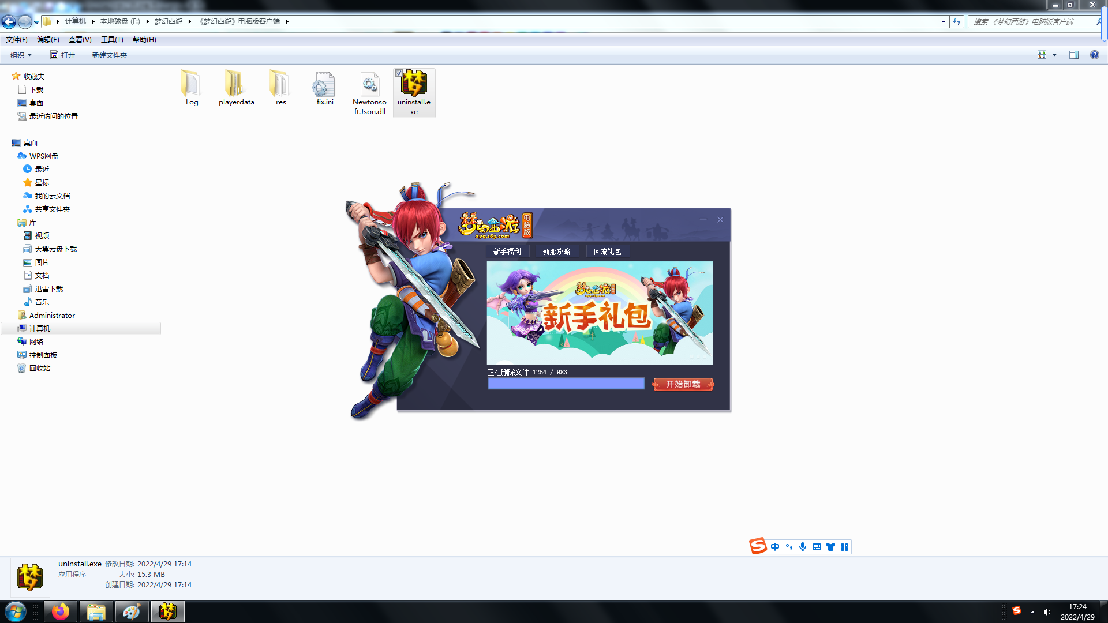This screenshot has height=623, width=1108.
Task: Select 音乐 library in sidebar
Action: pyautogui.click(x=42, y=302)
